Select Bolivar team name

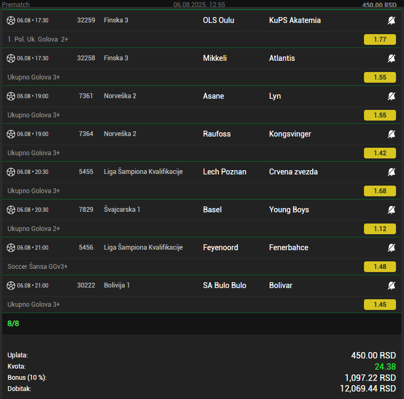(281, 285)
